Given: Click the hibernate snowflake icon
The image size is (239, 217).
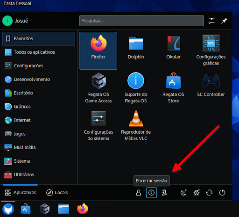Looking at the screenshot, I should pyautogui.click(x=197, y=193).
